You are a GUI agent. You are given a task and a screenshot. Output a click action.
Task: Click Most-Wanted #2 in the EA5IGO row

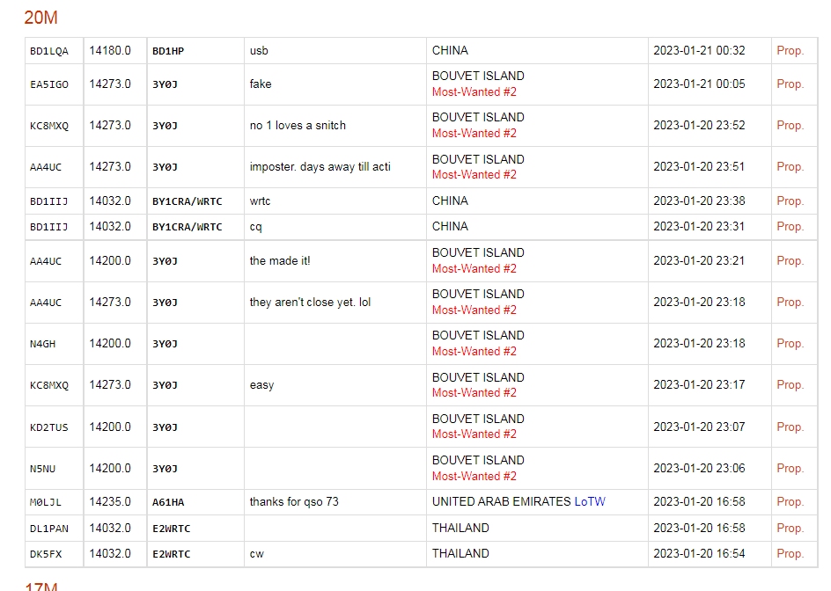coord(474,92)
